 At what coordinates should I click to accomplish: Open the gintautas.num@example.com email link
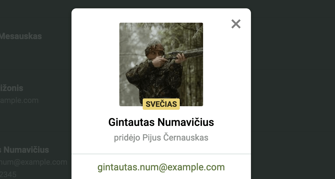pyautogui.click(x=161, y=167)
